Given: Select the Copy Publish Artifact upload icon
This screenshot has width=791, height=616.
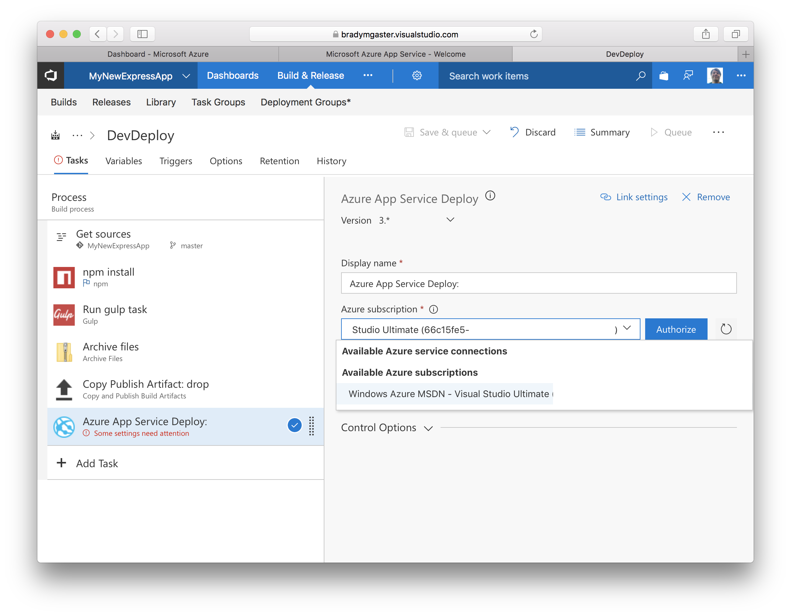Looking at the screenshot, I should click(x=64, y=390).
